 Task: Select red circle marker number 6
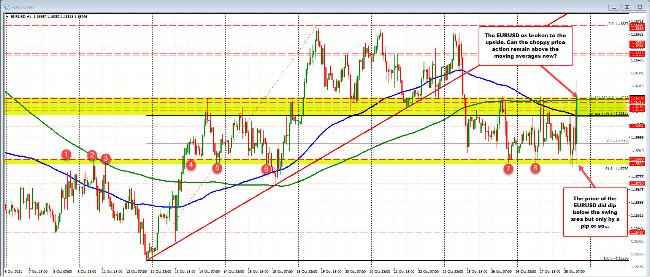click(x=266, y=169)
